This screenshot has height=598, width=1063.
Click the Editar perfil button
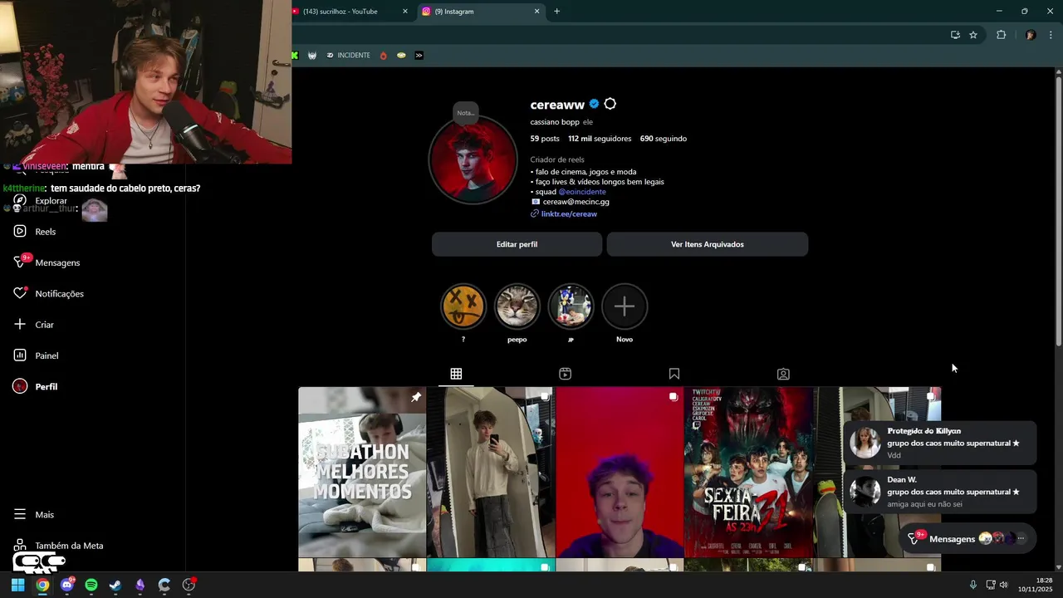point(517,244)
